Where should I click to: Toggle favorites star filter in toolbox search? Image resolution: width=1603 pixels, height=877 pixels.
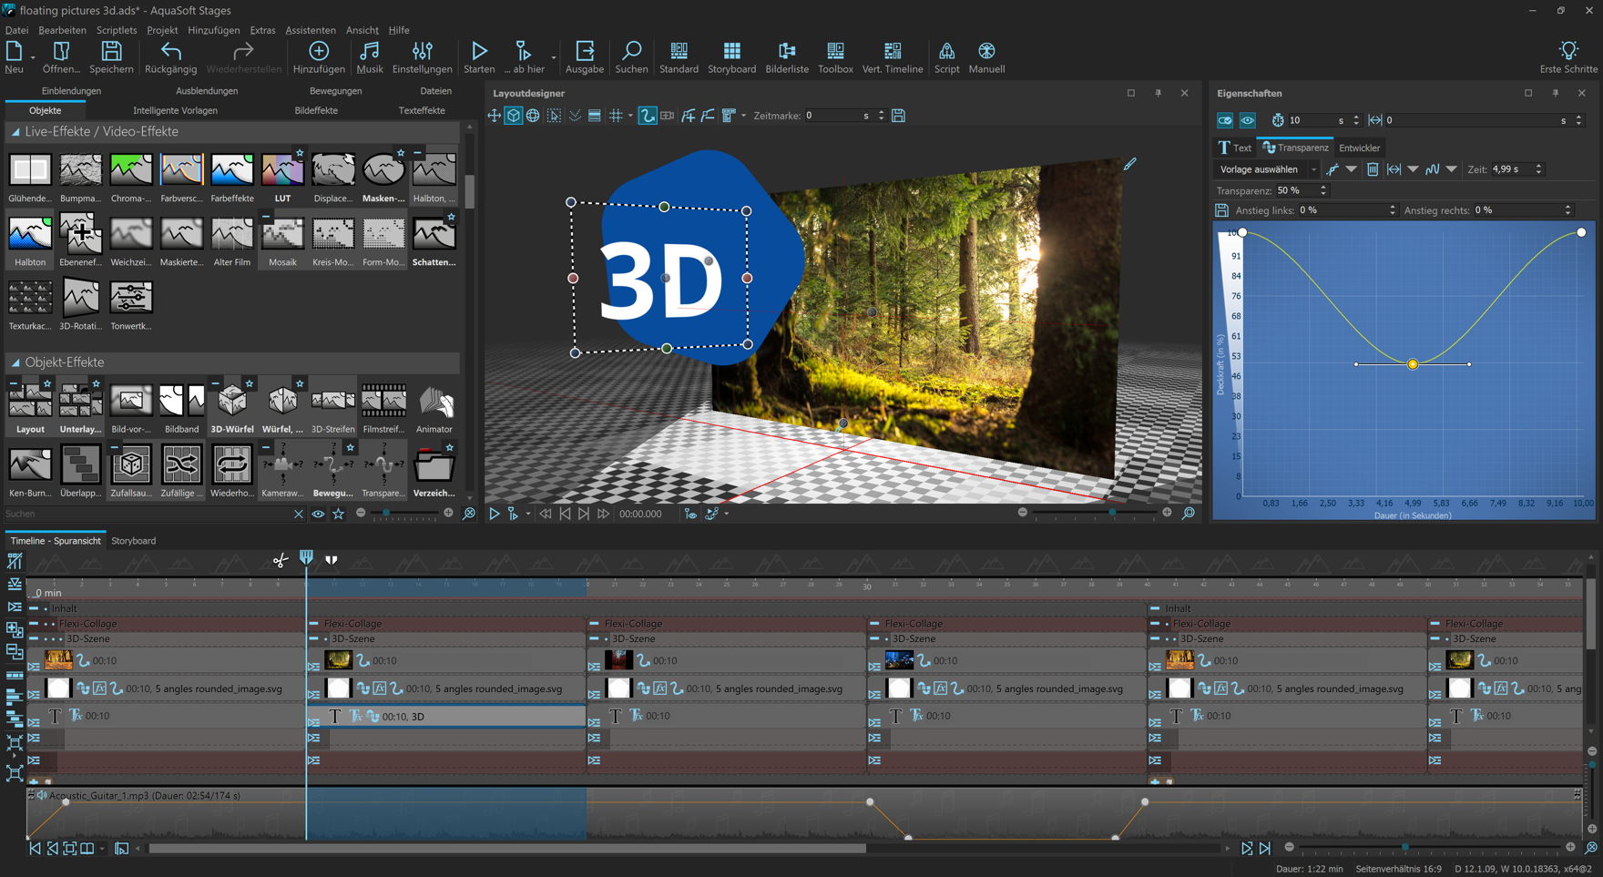(338, 514)
